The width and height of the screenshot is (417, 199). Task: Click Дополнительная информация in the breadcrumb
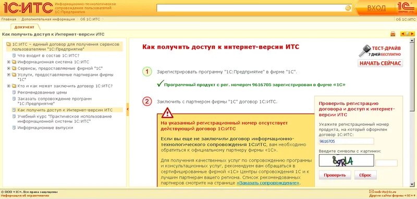pyautogui.click(x=48, y=19)
